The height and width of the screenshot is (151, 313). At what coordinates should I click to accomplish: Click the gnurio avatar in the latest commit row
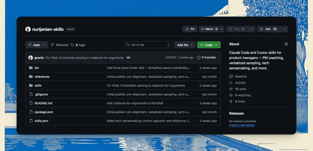tap(30, 58)
